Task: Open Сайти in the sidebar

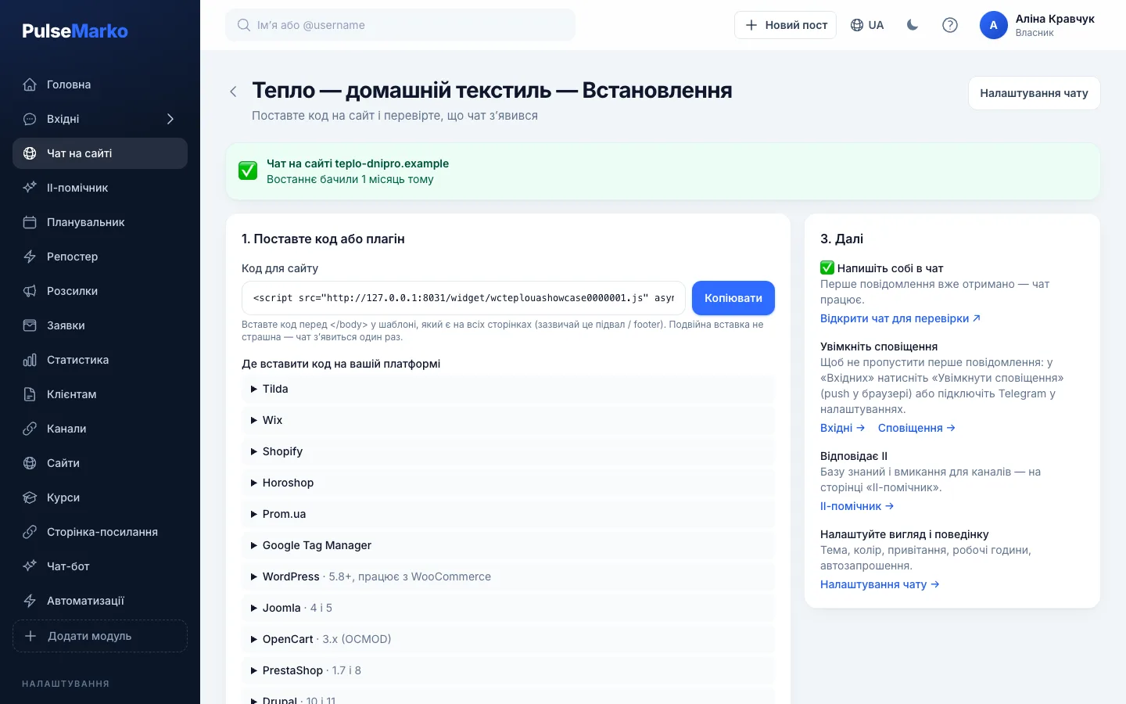Action: (100, 463)
